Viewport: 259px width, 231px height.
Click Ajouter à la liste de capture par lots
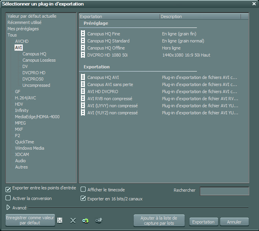pos(159,220)
